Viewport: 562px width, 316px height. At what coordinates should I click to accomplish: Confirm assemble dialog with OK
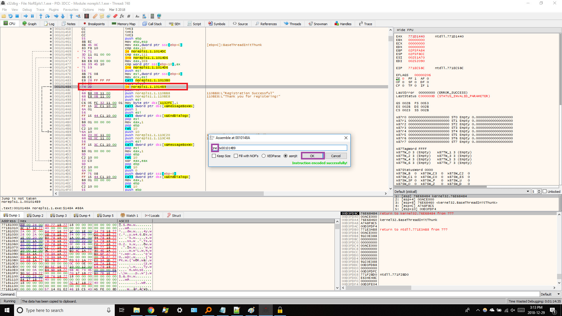point(312,156)
